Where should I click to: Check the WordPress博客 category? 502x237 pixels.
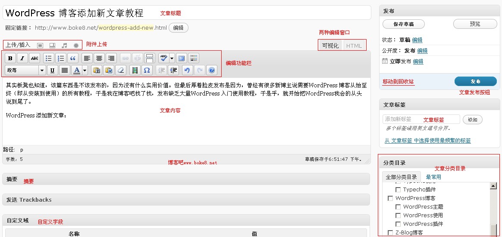(x=390, y=198)
